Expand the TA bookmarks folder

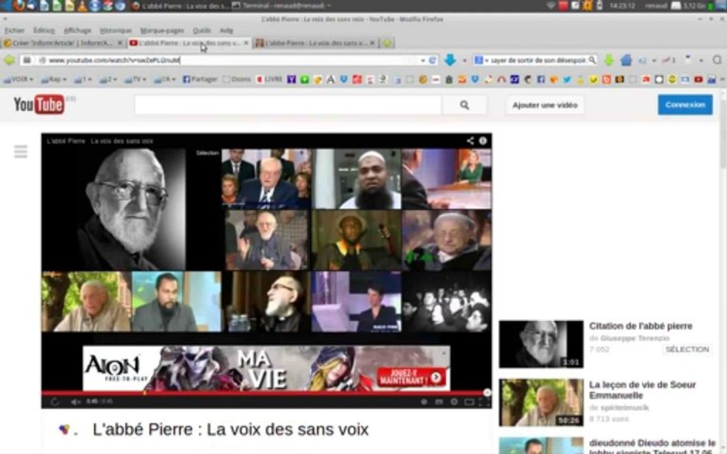165,79
